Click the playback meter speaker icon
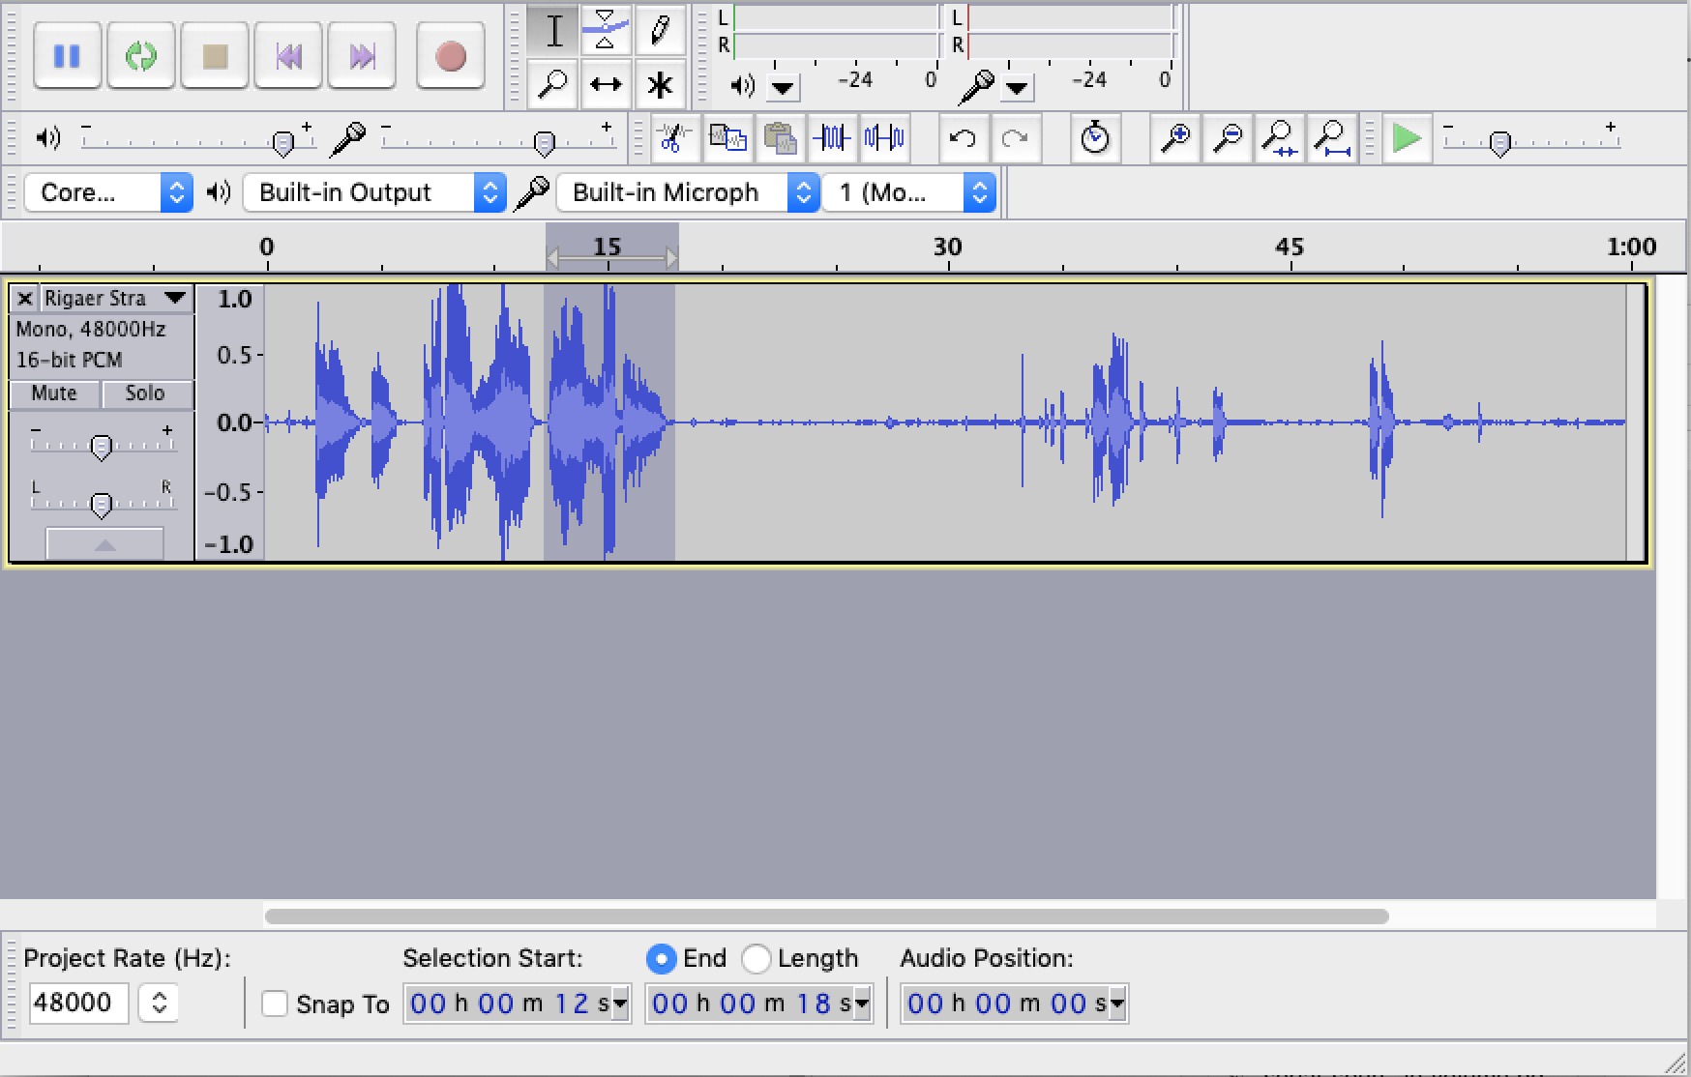 click(x=742, y=86)
